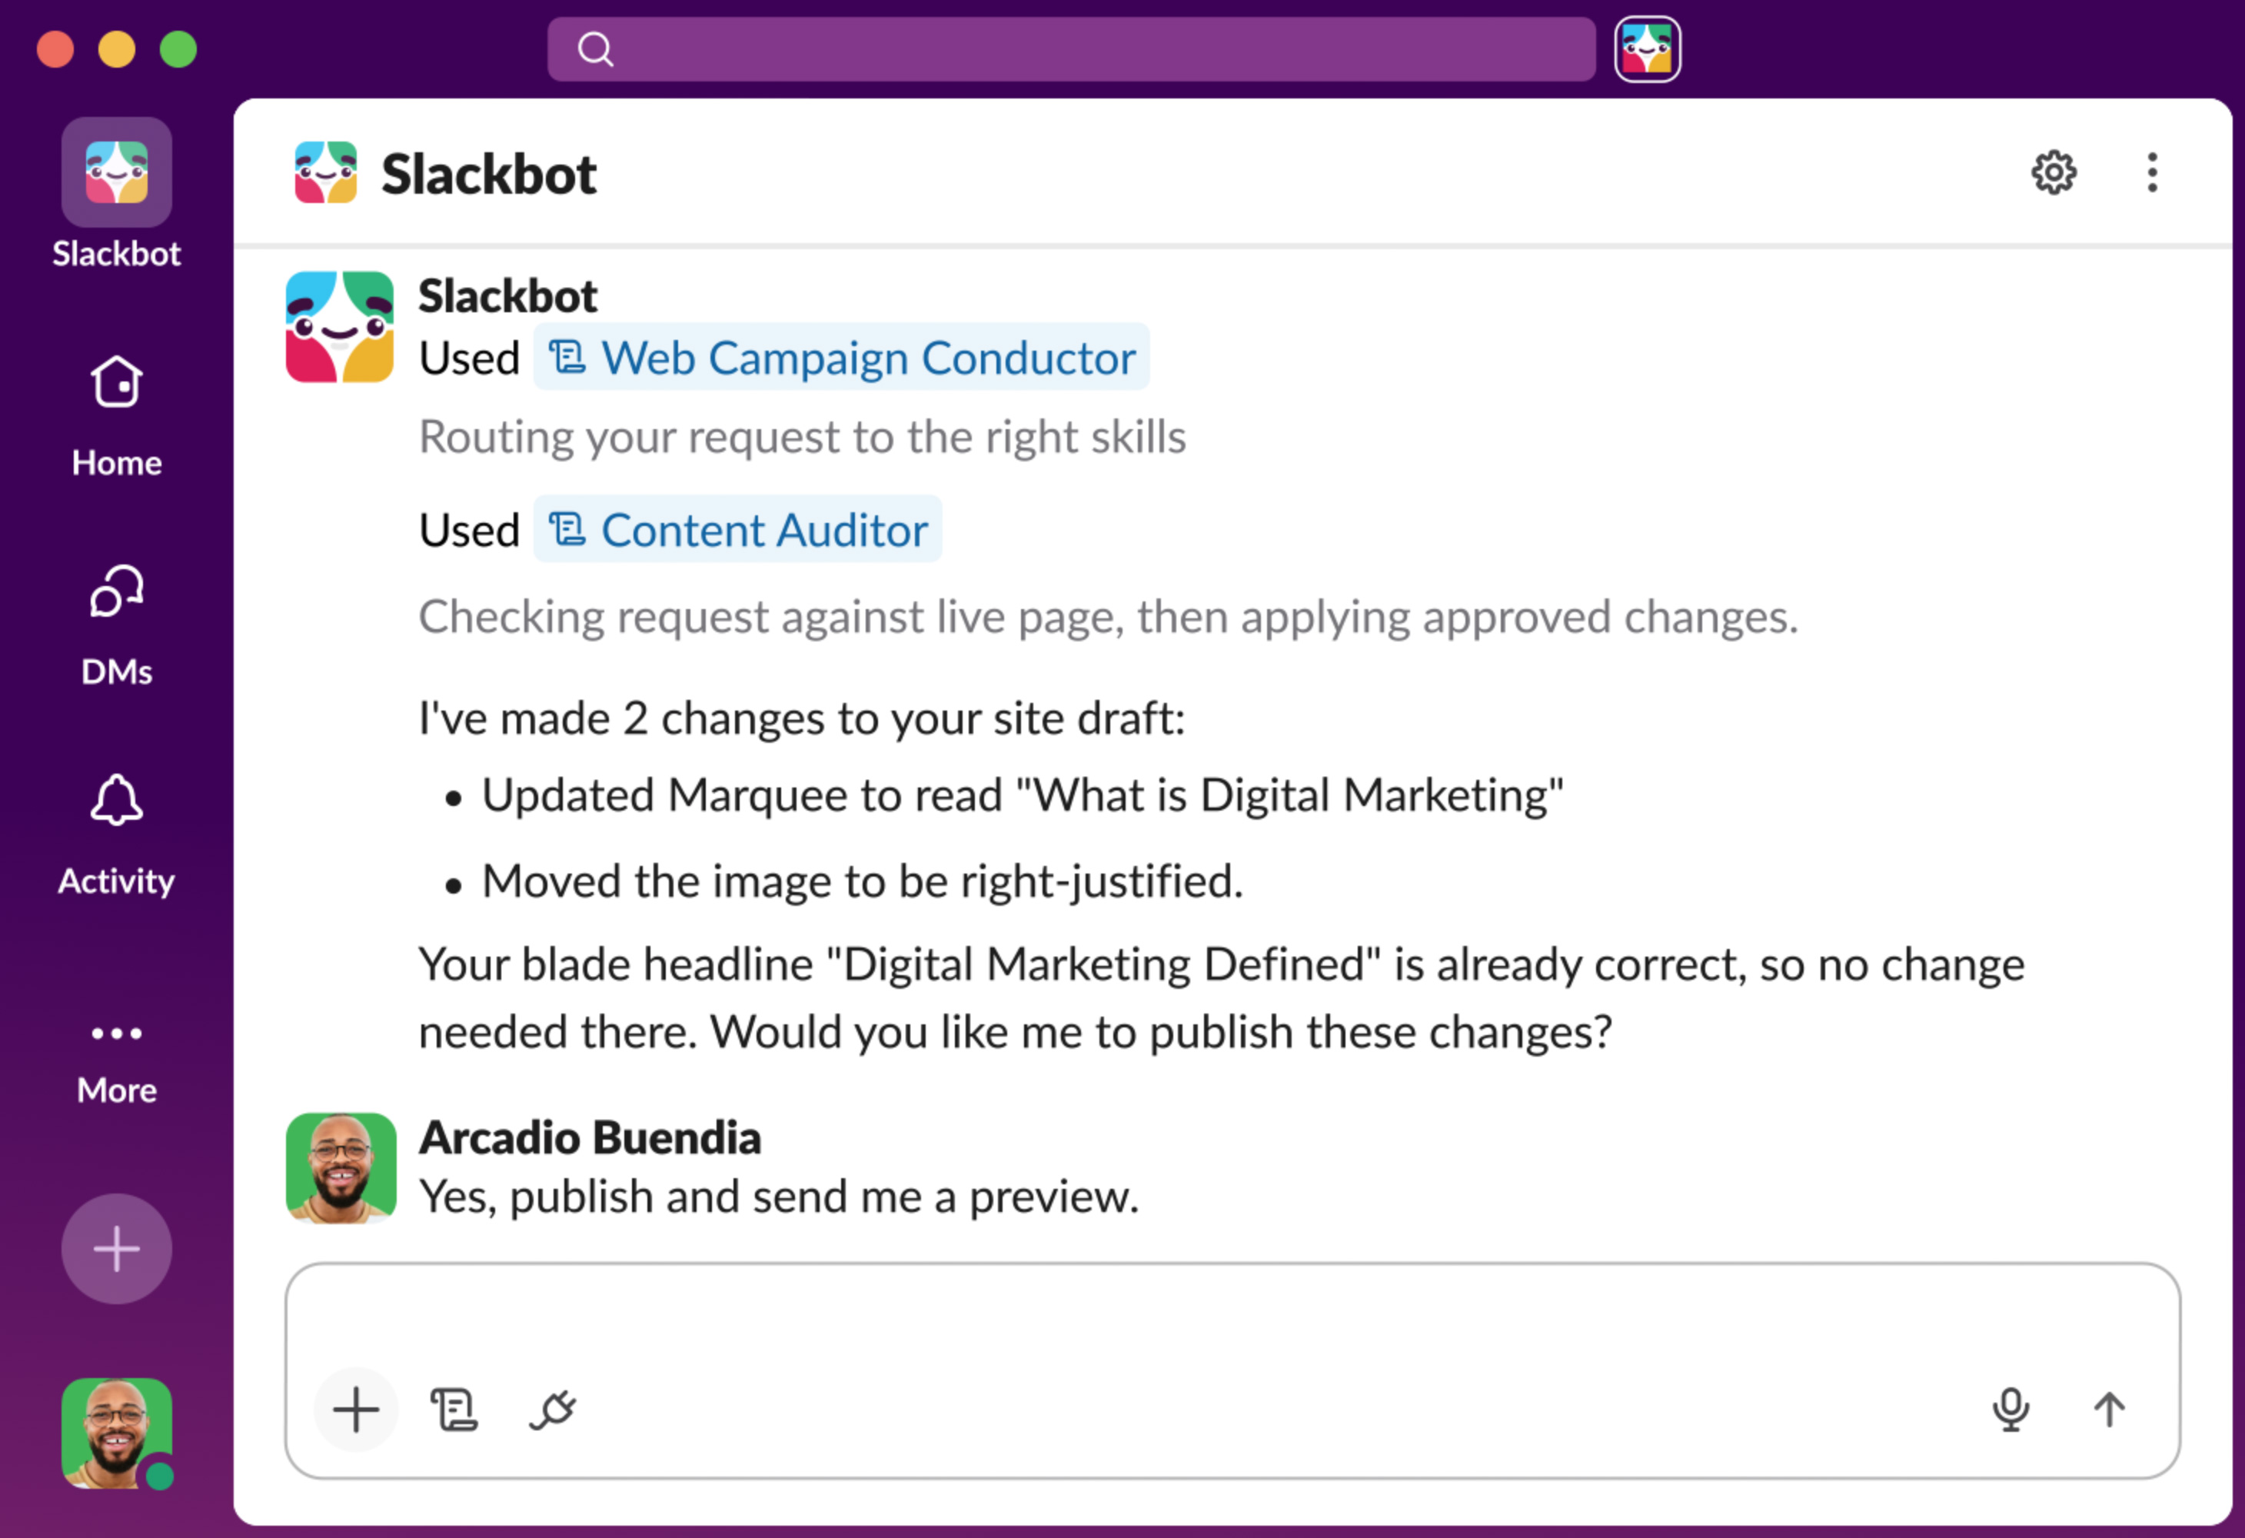Click the Slackbot icon beside the search bar
This screenshot has height=1538, width=2245.
point(1647,49)
